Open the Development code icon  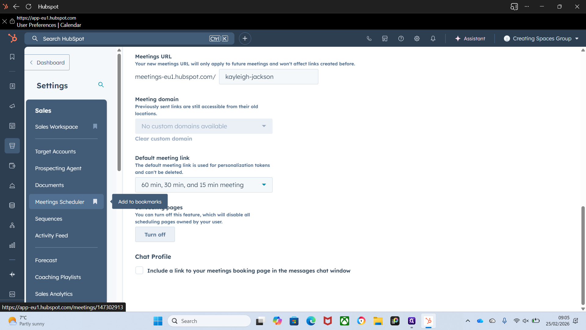point(12,294)
